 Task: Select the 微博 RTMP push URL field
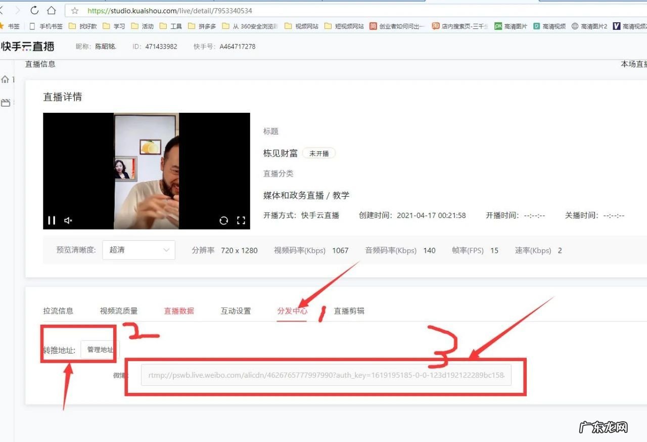(x=325, y=375)
